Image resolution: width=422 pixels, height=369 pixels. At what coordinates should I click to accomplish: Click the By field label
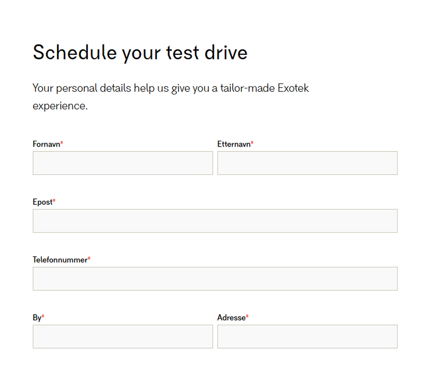pyautogui.click(x=37, y=318)
